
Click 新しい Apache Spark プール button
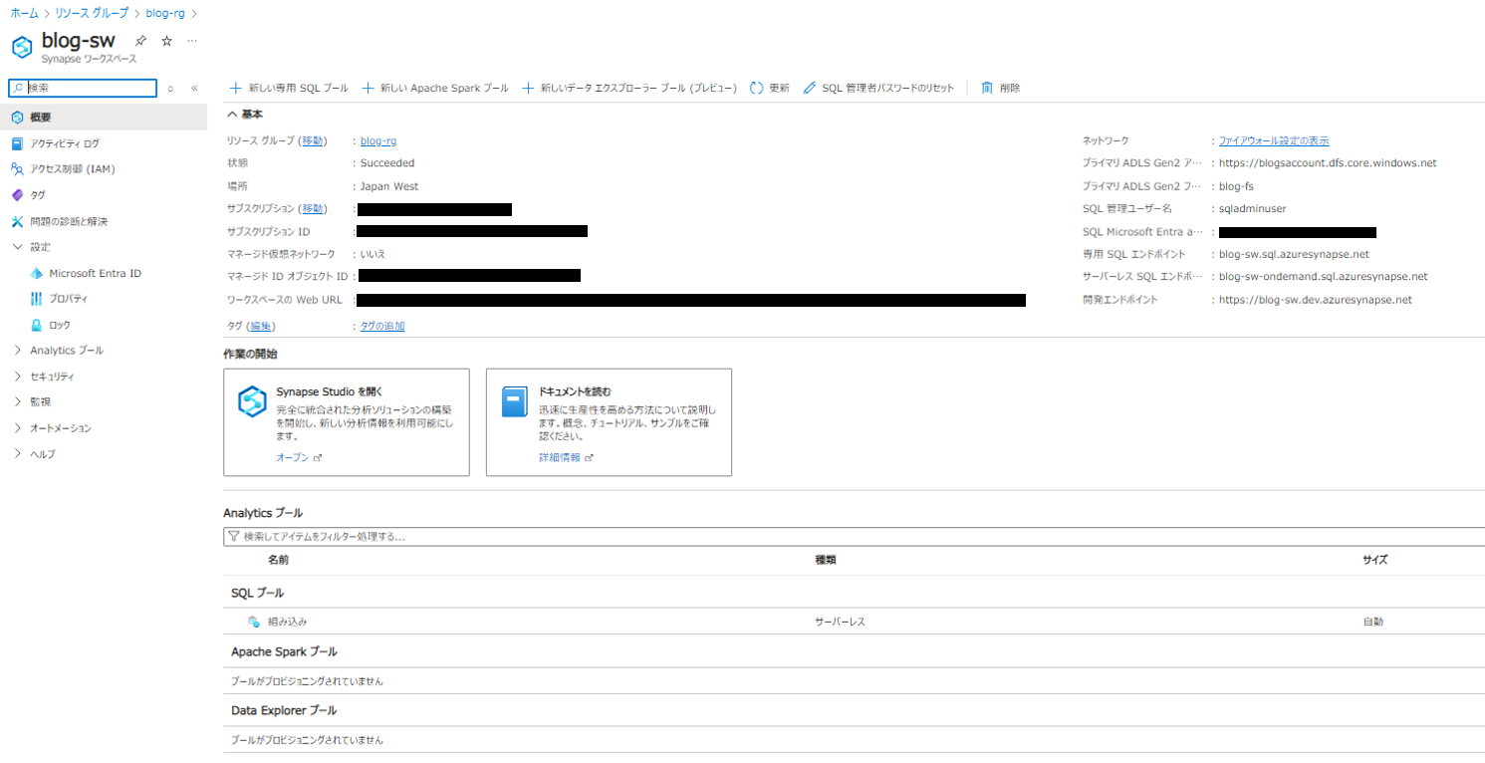tap(434, 88)
